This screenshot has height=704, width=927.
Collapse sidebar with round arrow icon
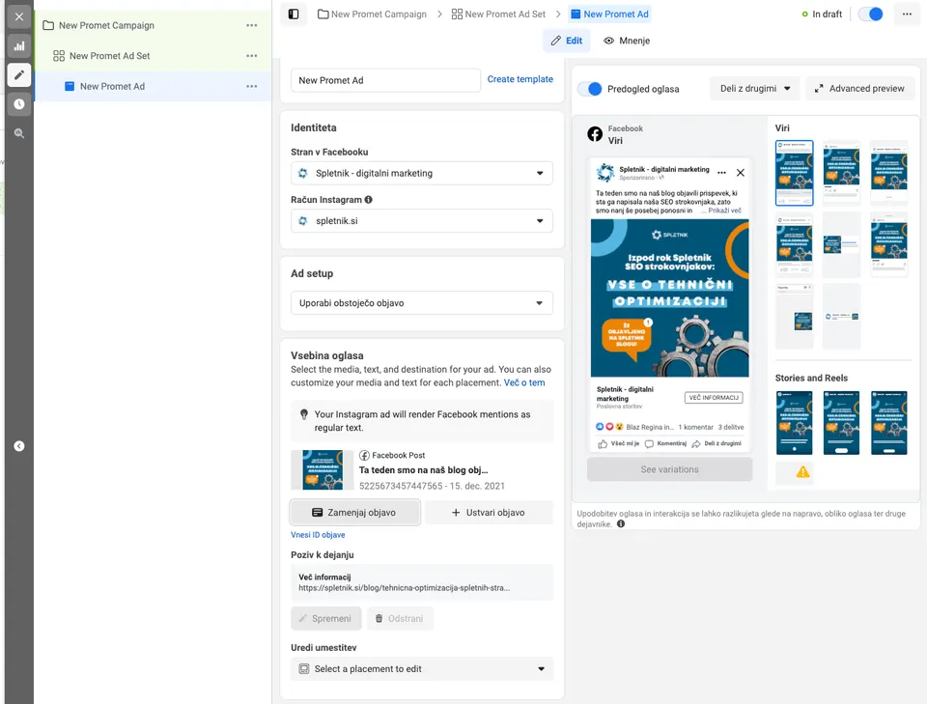(x=19, y=446)
